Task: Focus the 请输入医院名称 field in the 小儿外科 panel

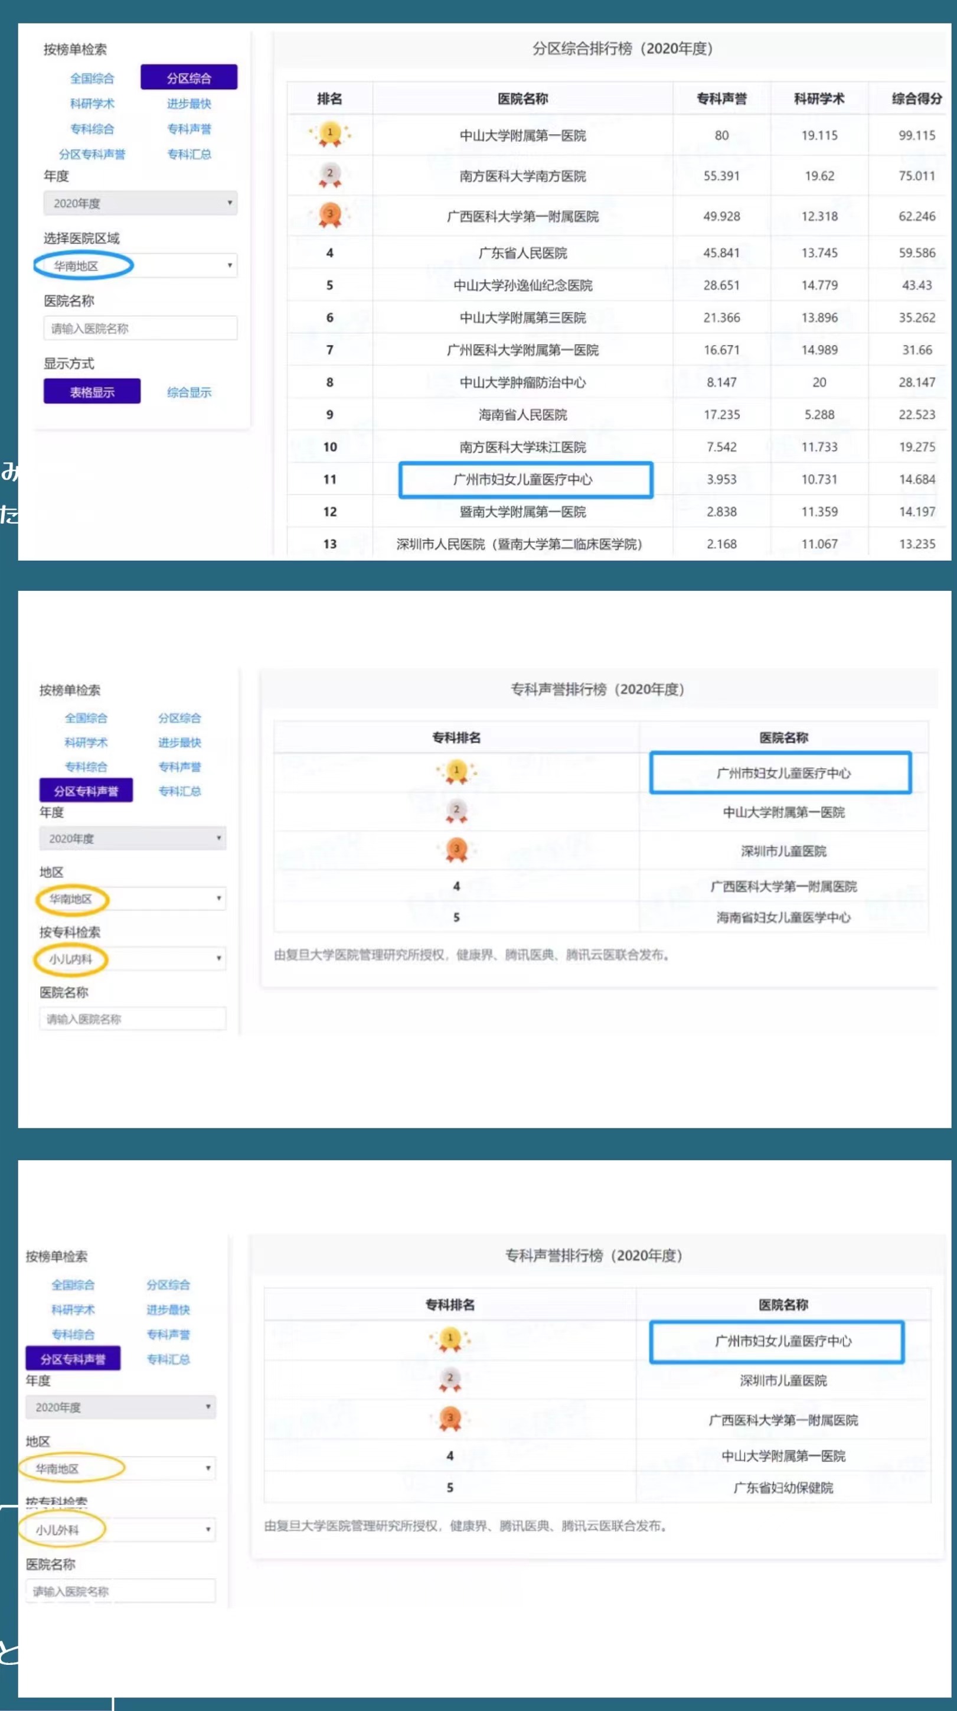Action: pos(121,1591)
